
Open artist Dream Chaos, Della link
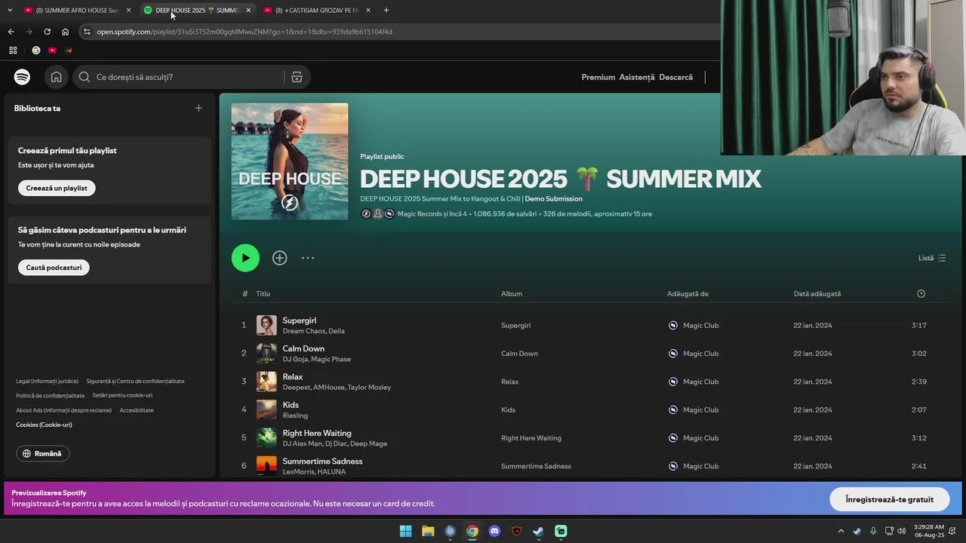pos(313,331)
